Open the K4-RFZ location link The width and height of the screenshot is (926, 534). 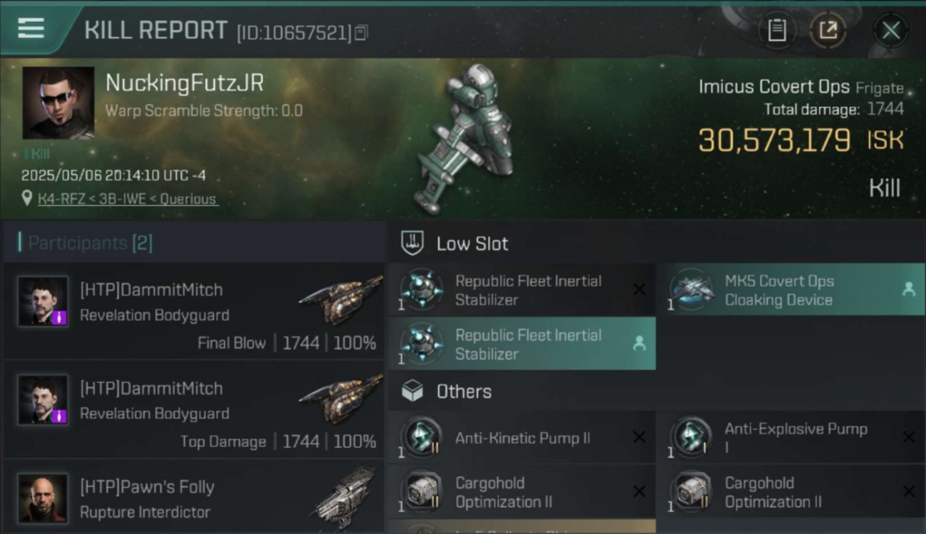pos(128,199)
